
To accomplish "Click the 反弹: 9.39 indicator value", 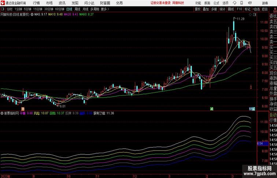I will 72,113.
